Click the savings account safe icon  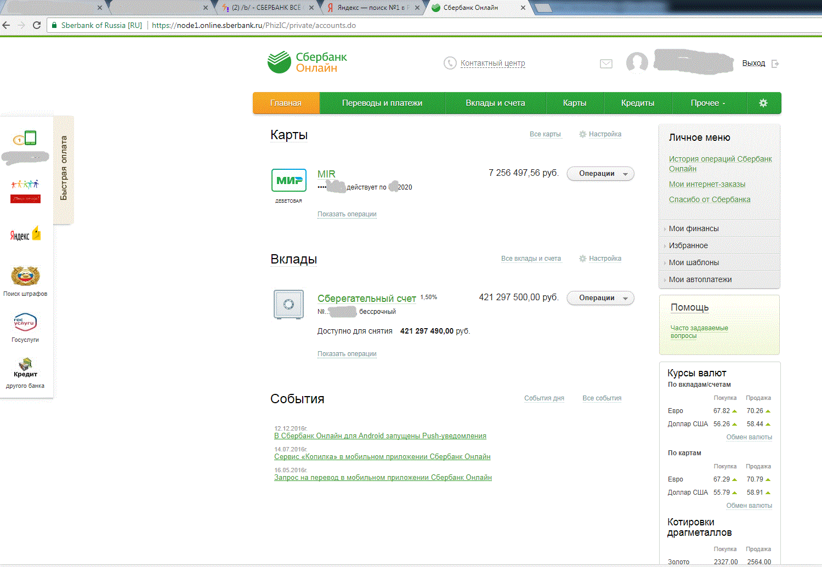(289, 304)
